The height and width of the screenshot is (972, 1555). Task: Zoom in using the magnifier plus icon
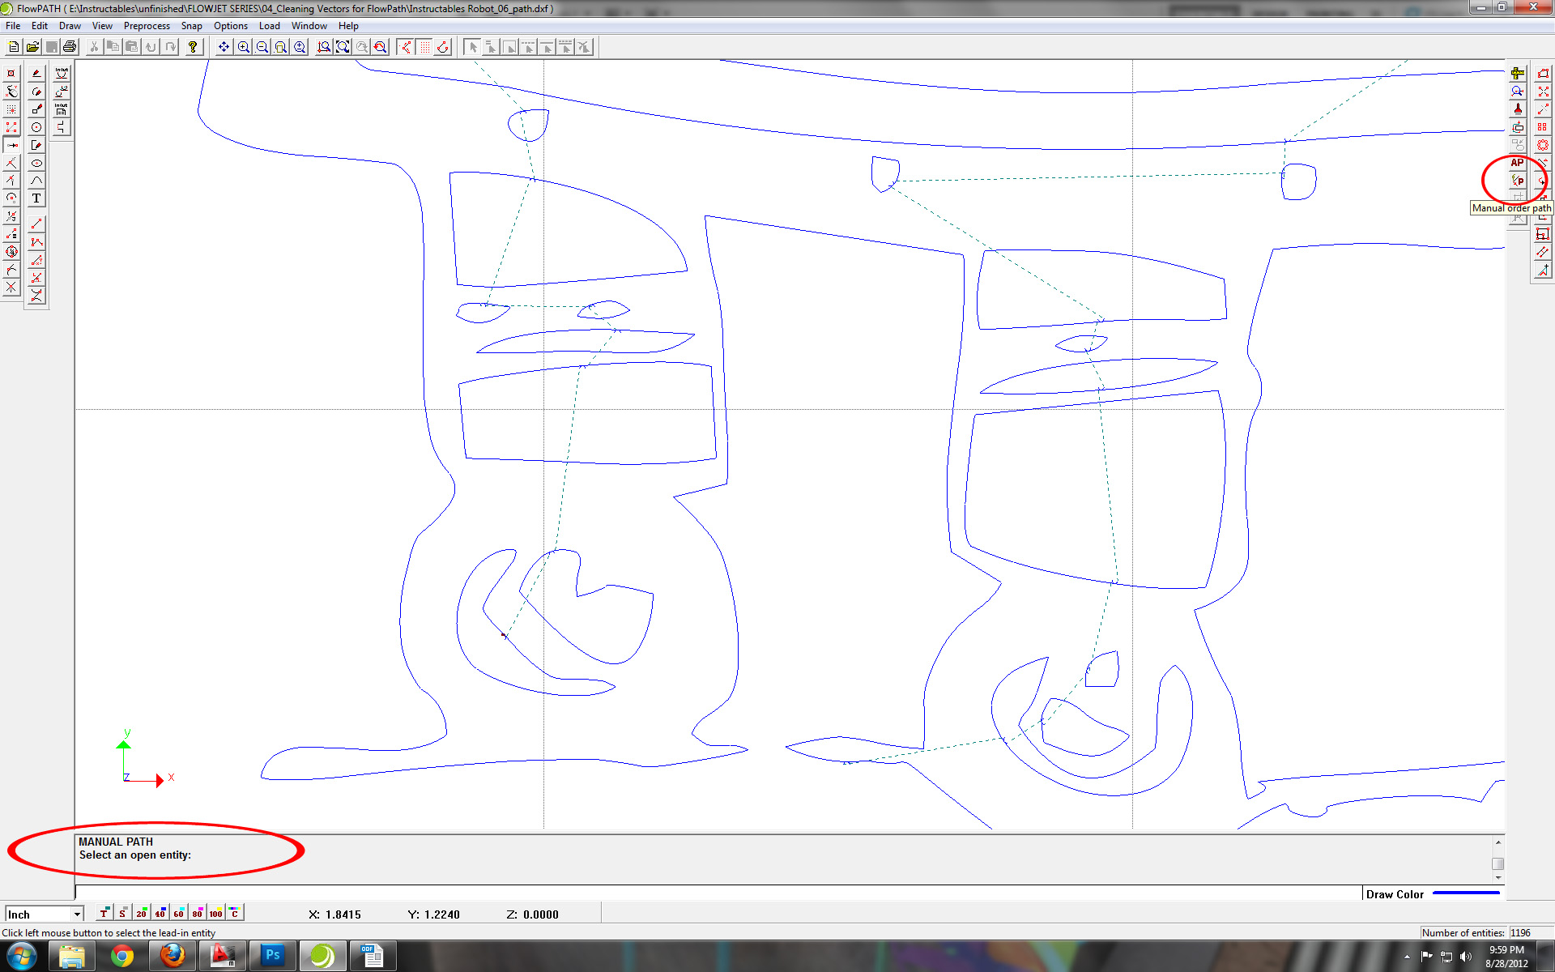pos(243,46)
